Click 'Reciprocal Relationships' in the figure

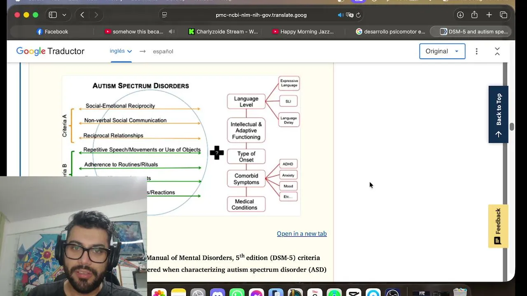pyautogui.click(x=113, y=136)
